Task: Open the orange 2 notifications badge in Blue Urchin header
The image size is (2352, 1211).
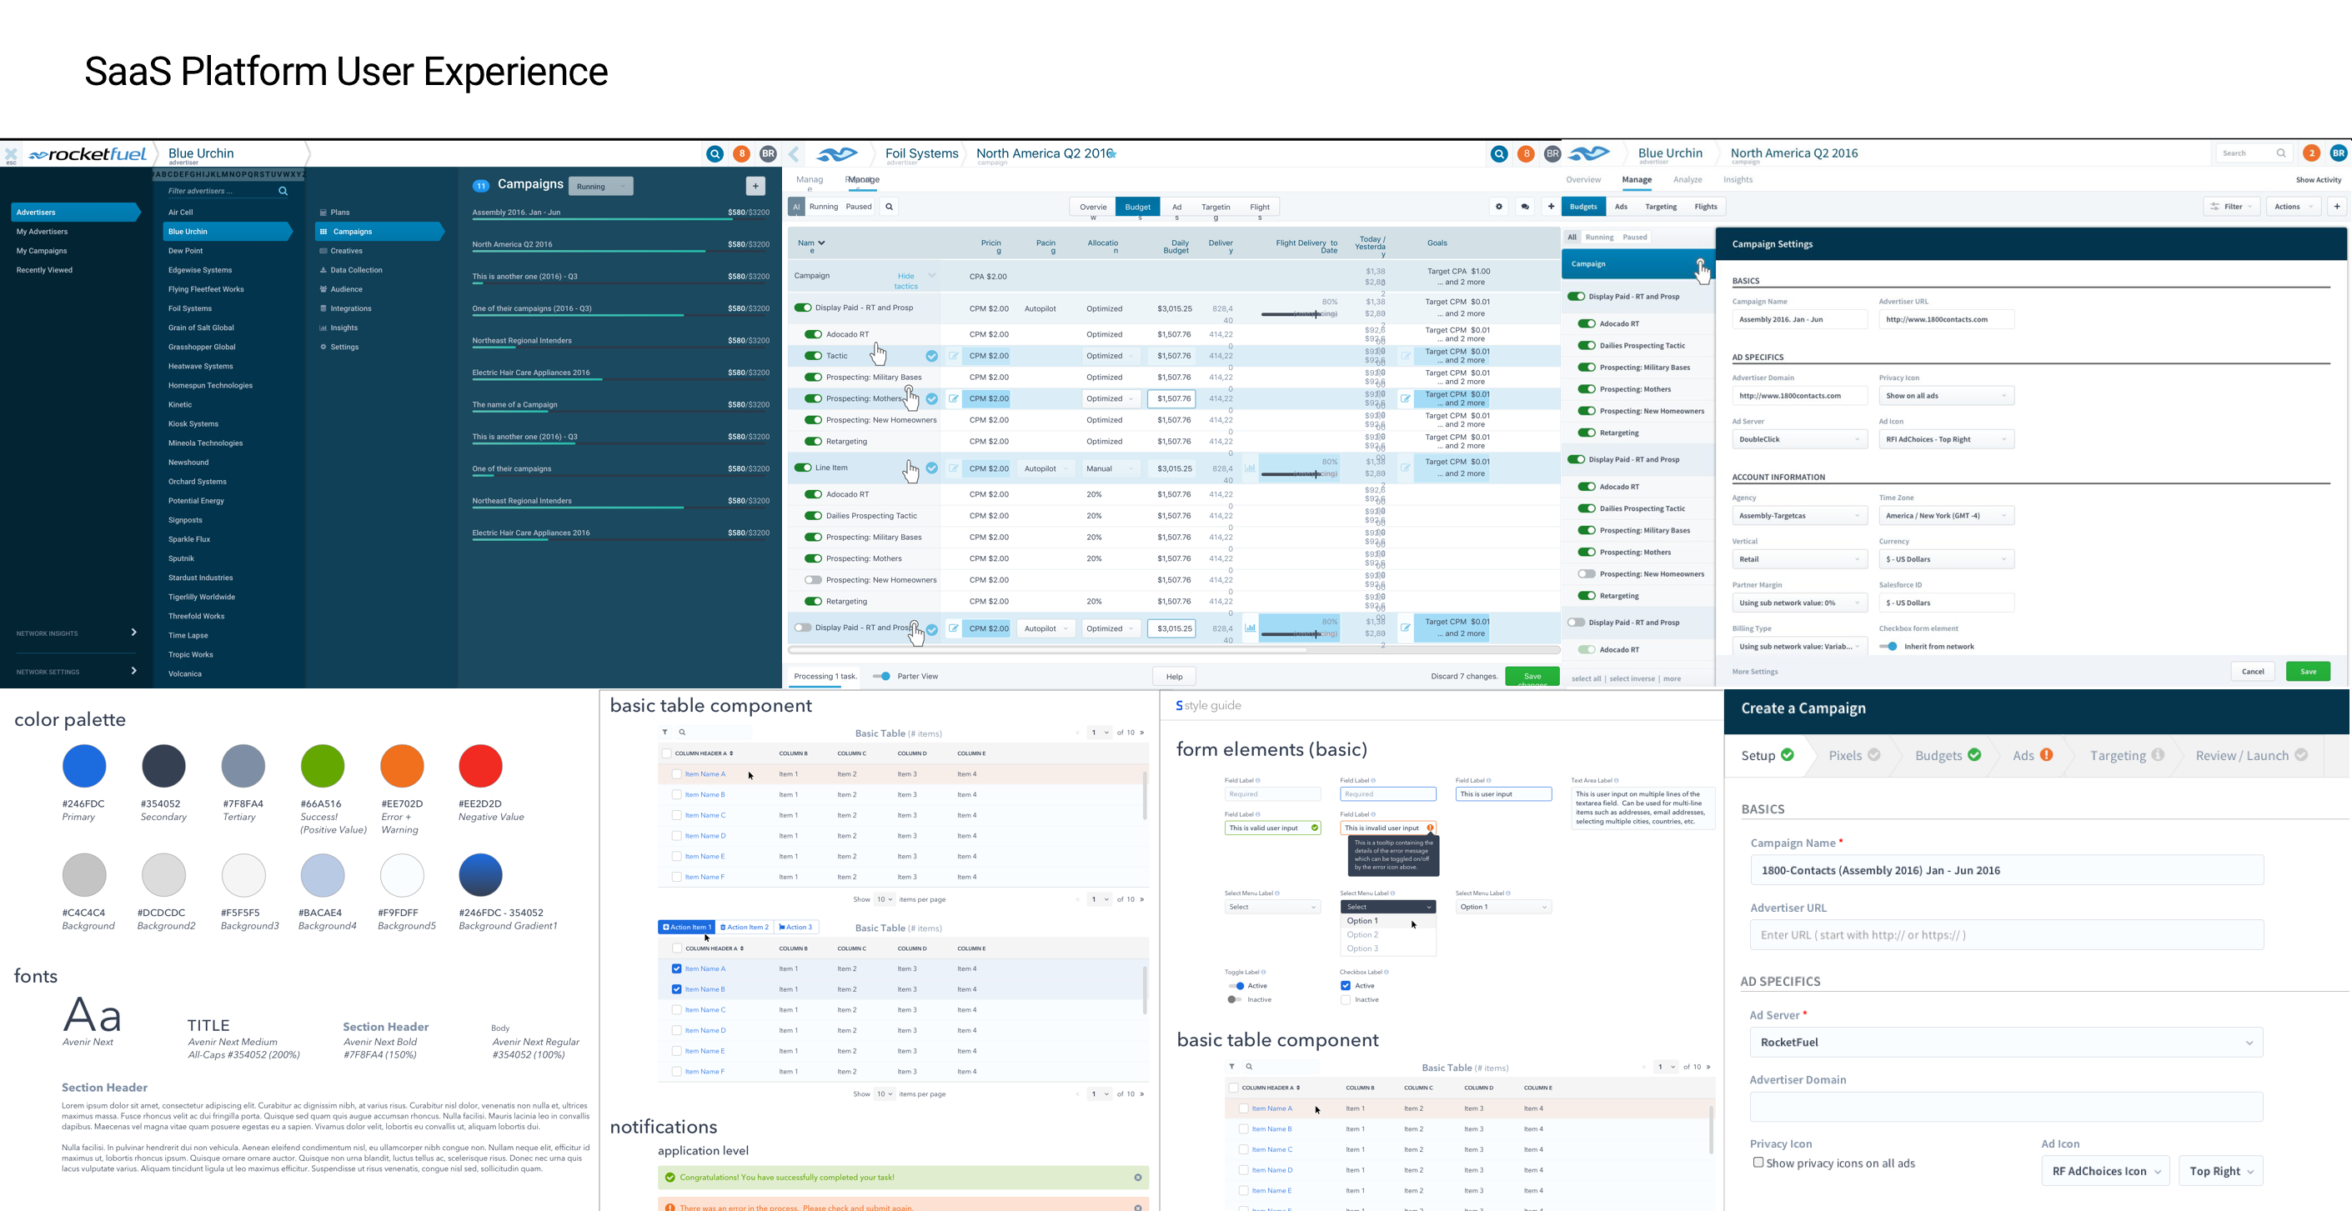Action: [x=2311, y=153]
